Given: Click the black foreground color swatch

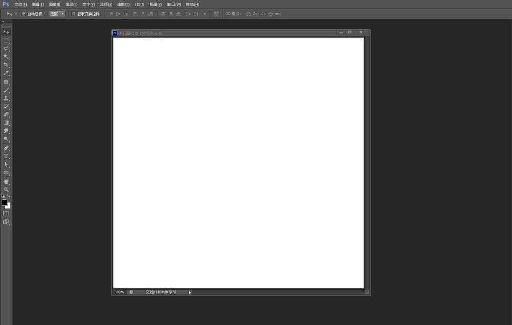Looking at the screenshot, I should click(4, 202).
